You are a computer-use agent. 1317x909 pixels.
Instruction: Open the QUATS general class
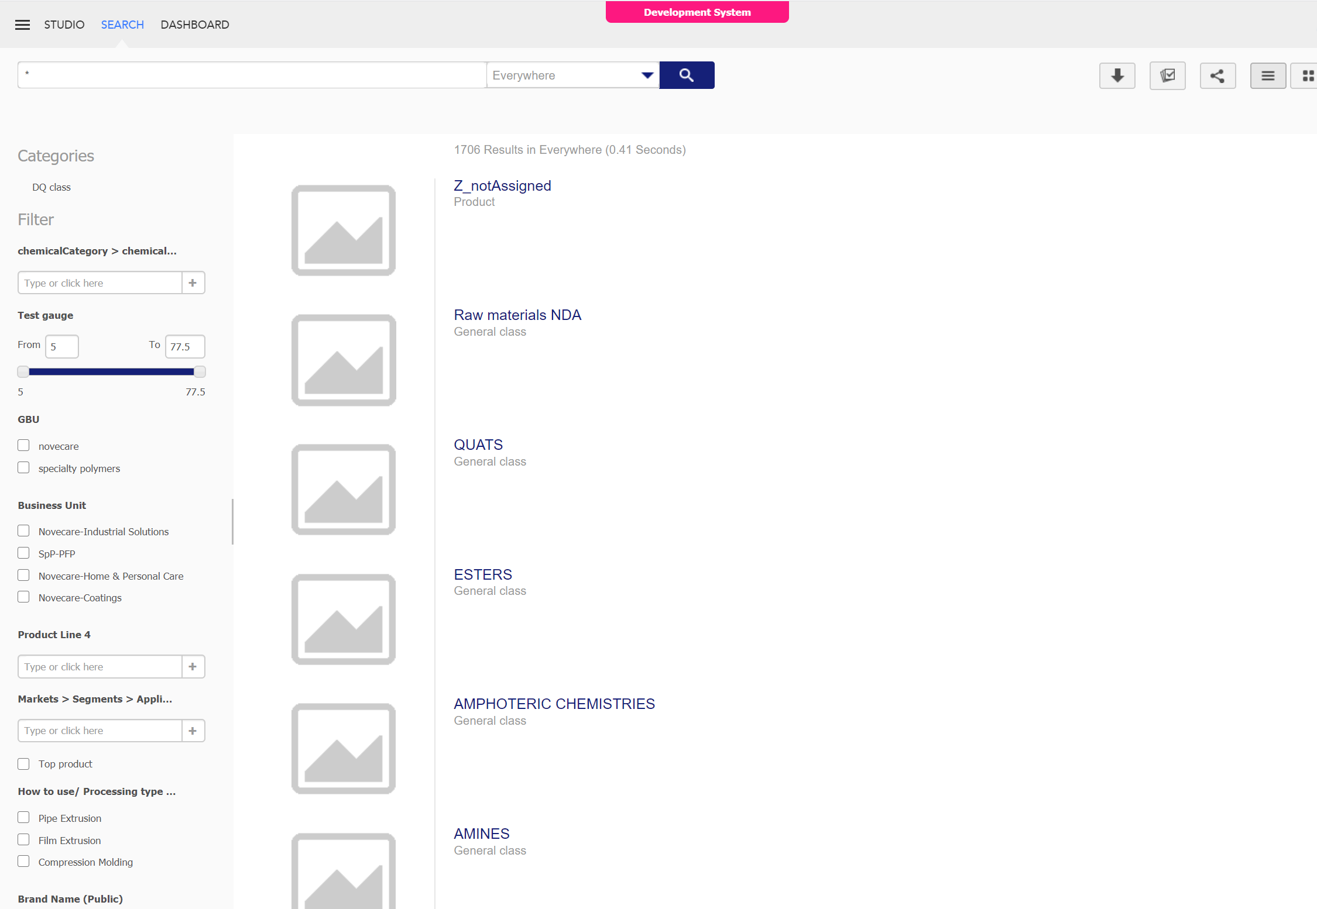point(478,445)
